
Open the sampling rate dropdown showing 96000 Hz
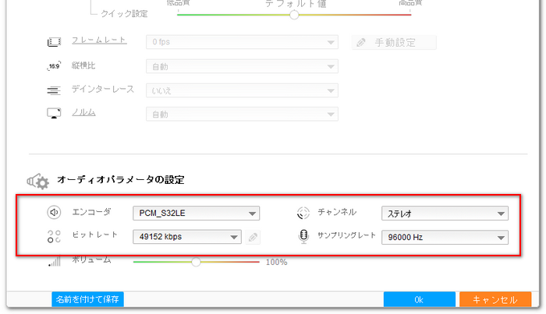point(445,238)
